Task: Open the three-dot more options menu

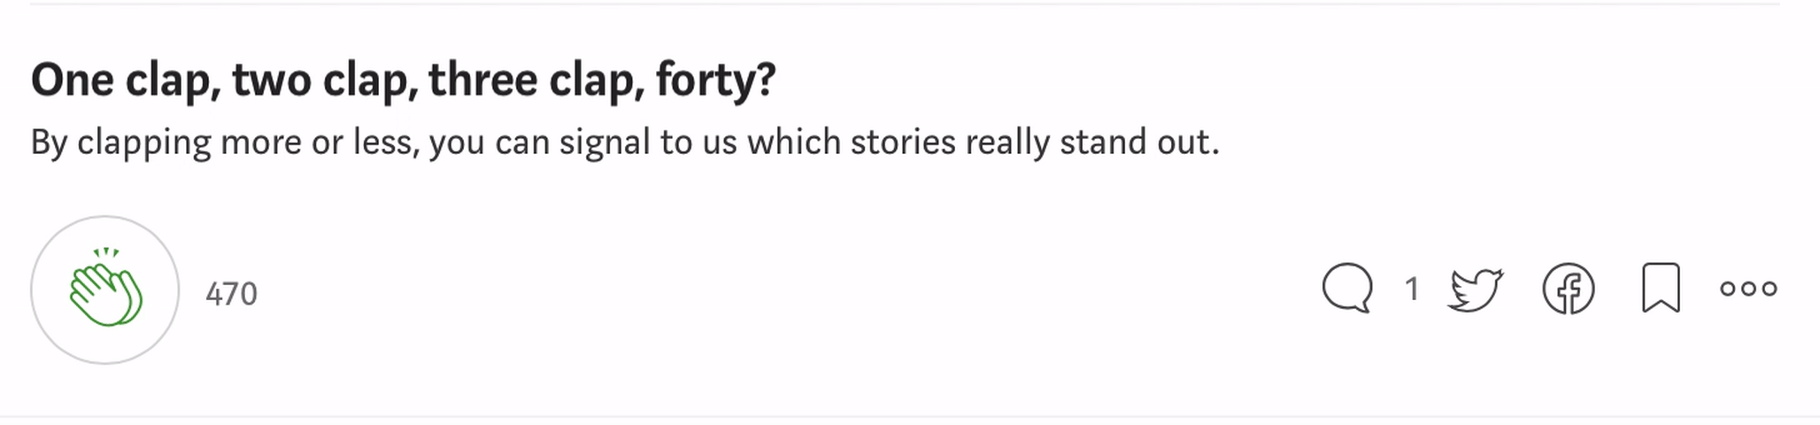Action: (1748, 288)
